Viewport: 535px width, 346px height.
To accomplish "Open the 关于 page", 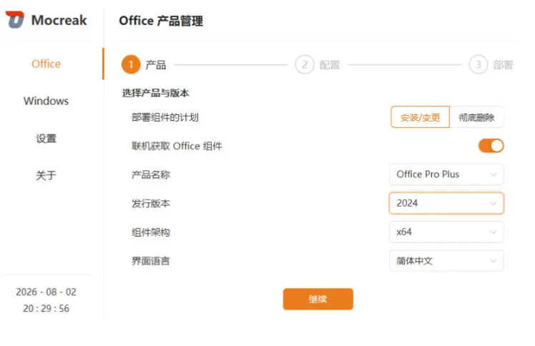I will point(46,176).
